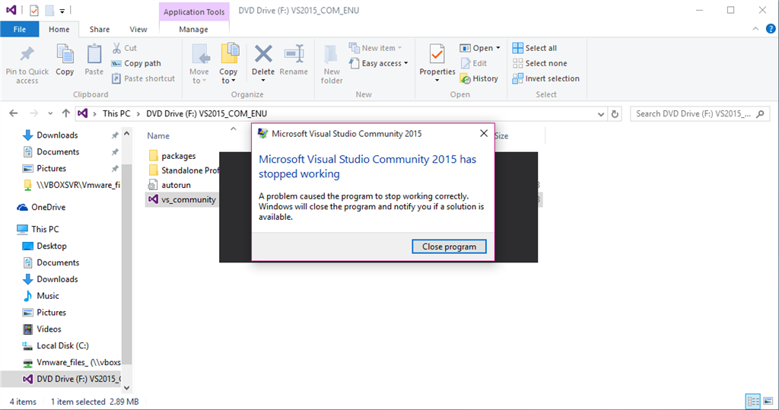This screenshot has width=779, height=410.
Task: Click the History command
Action: coord(479,78)
